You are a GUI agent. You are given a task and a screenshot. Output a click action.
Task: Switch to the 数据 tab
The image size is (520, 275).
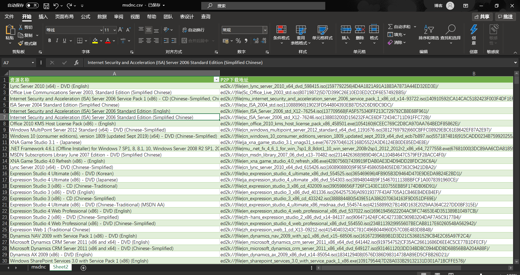click(x=102, y=17)
